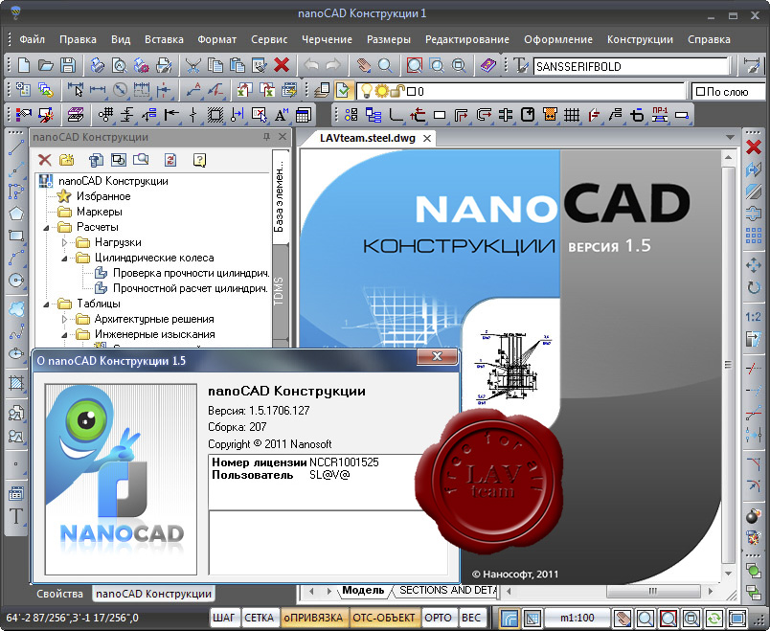
Task: Click the New document icon
Action: (x=24, y=65)
